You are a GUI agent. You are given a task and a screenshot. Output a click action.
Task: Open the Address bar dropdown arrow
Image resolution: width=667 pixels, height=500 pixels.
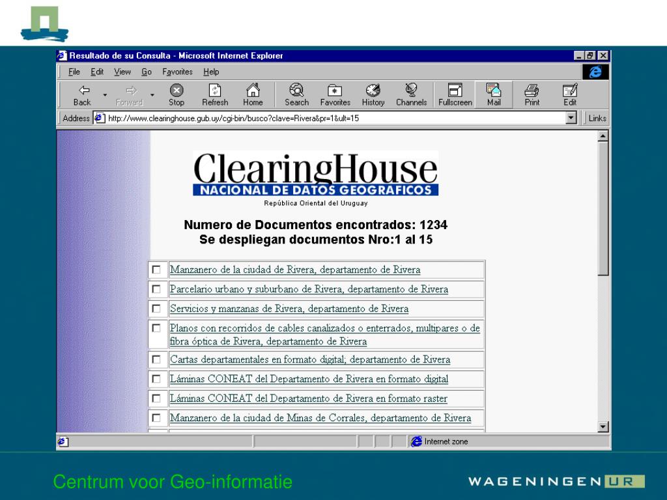(571, 118)
